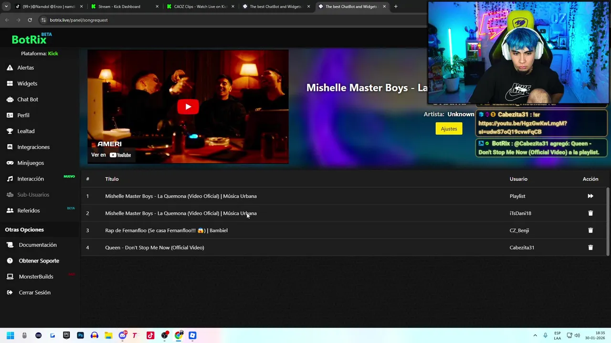Select the row 2 Mishelle Master Boys title
The height and width of the screenshot is (343, 611).
181,213
